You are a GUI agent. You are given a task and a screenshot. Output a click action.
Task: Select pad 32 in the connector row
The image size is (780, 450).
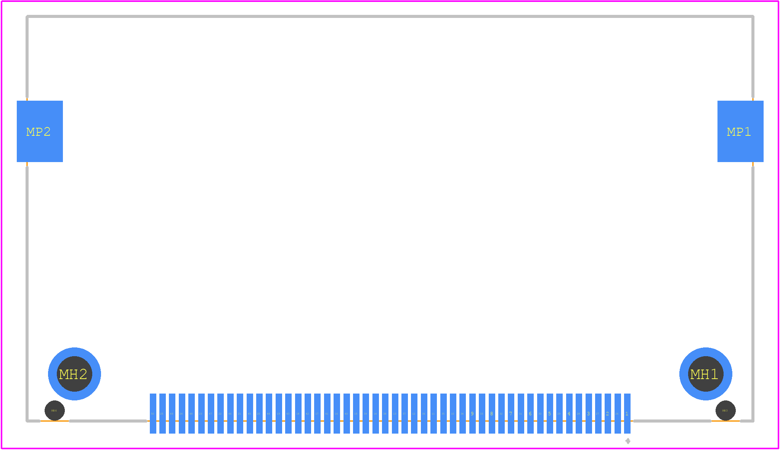[501, 413]
